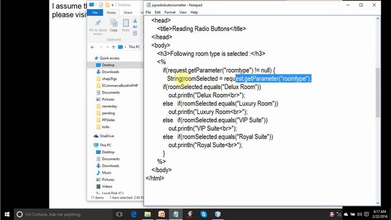Click the Copy icon in Explorer ribbon
Image resolution: width=391 pixels, height=220 pixels.
(x=114, y=23)
